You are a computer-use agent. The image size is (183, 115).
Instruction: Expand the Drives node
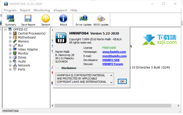coord(10,57)
